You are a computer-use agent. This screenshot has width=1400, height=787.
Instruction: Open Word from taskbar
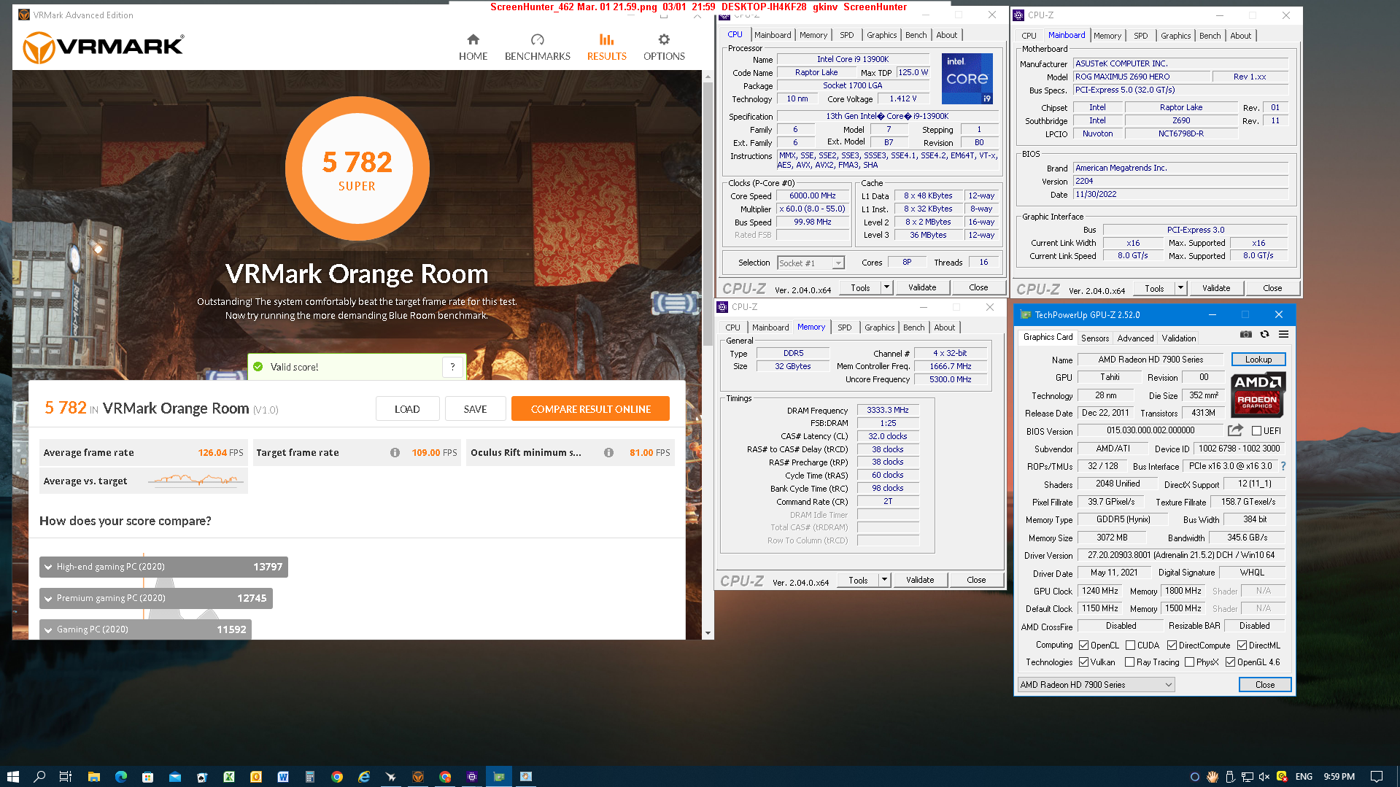click(x=283, y=777)
